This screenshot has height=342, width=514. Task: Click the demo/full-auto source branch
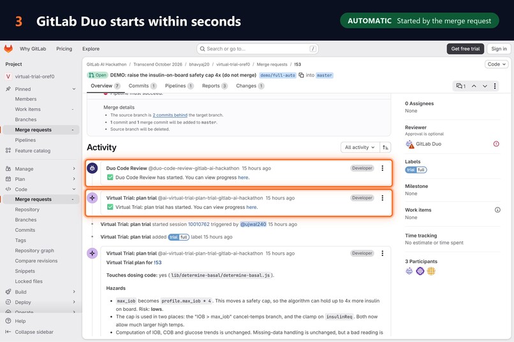coord(277,75)
